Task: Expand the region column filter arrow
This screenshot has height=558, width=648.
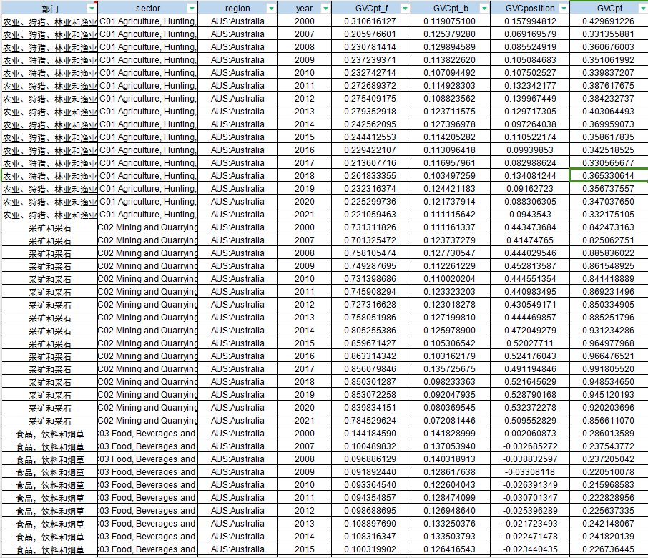Action: tap(270, 8)
